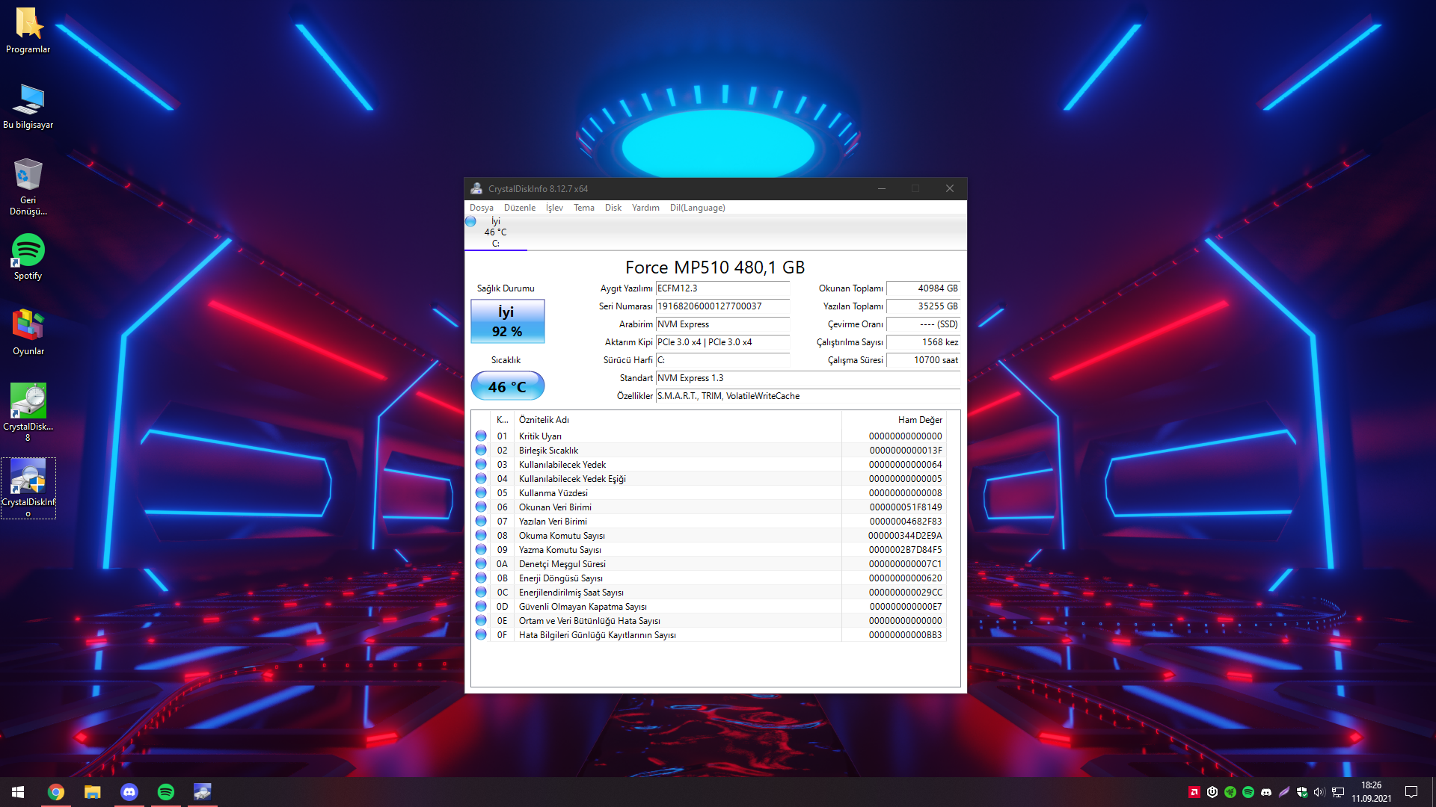The height and width of the screenshot is (807, 1436).
Task: Click the NVM Express 1.3 standard field
Action: coord(807,378)
